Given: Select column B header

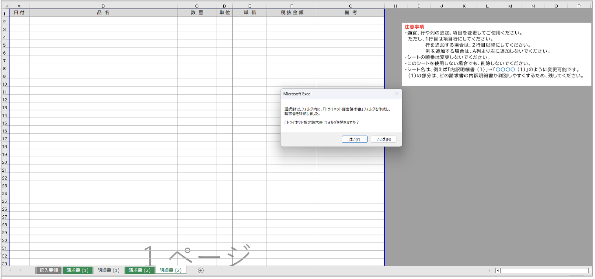Looking at the screenshot, I should 103,6.
